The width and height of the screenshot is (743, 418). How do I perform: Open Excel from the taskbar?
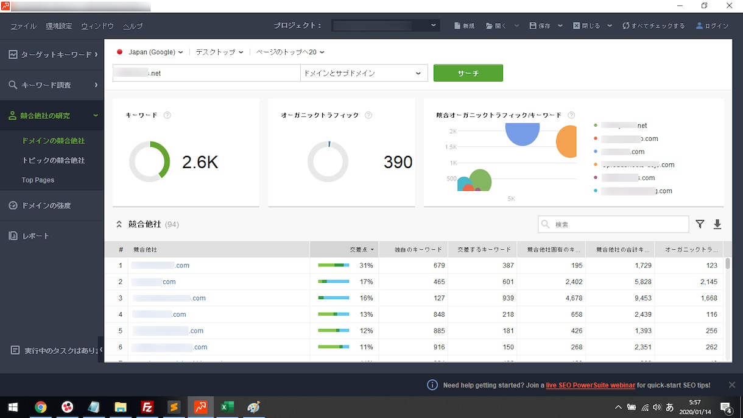[227, 407]
